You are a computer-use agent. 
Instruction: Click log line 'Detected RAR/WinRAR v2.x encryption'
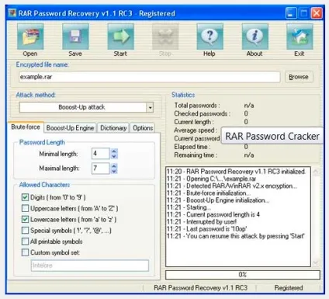point(232,186)
